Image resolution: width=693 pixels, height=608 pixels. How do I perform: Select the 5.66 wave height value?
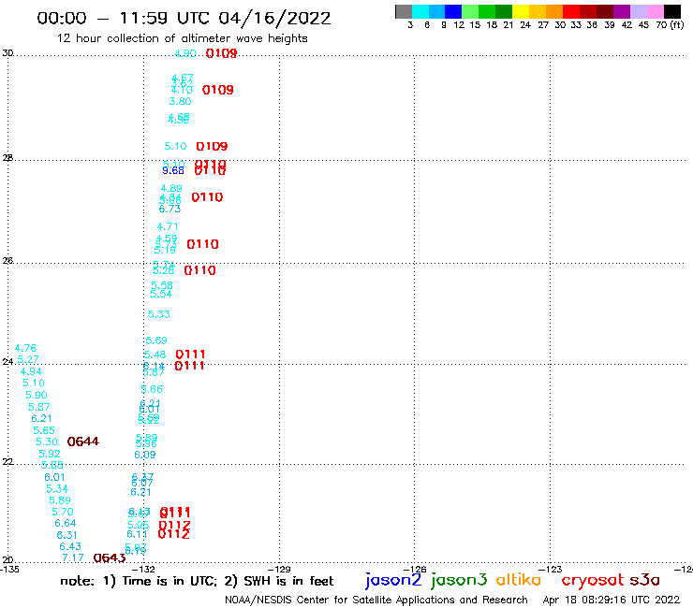point(152,389)
